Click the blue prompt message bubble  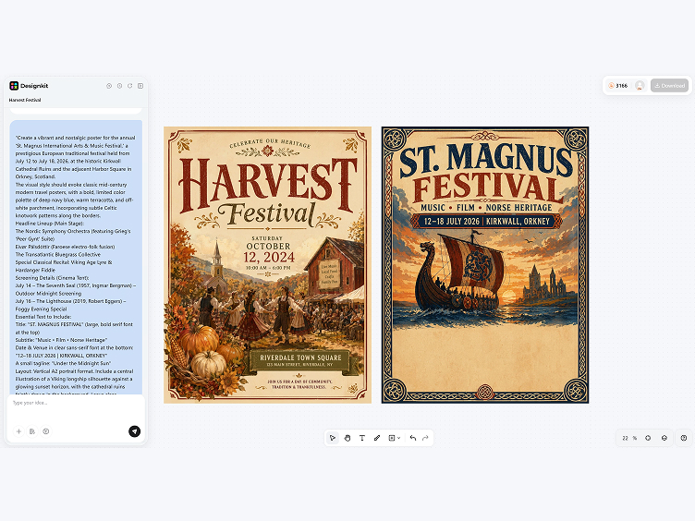point(76,257)
